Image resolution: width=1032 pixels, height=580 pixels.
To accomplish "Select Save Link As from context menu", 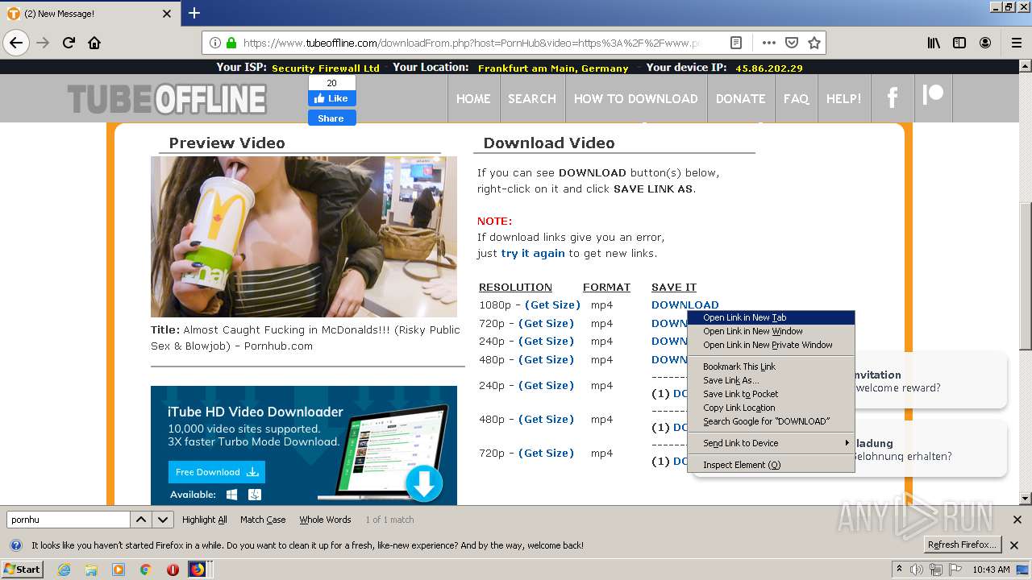I will pos(771,380).
